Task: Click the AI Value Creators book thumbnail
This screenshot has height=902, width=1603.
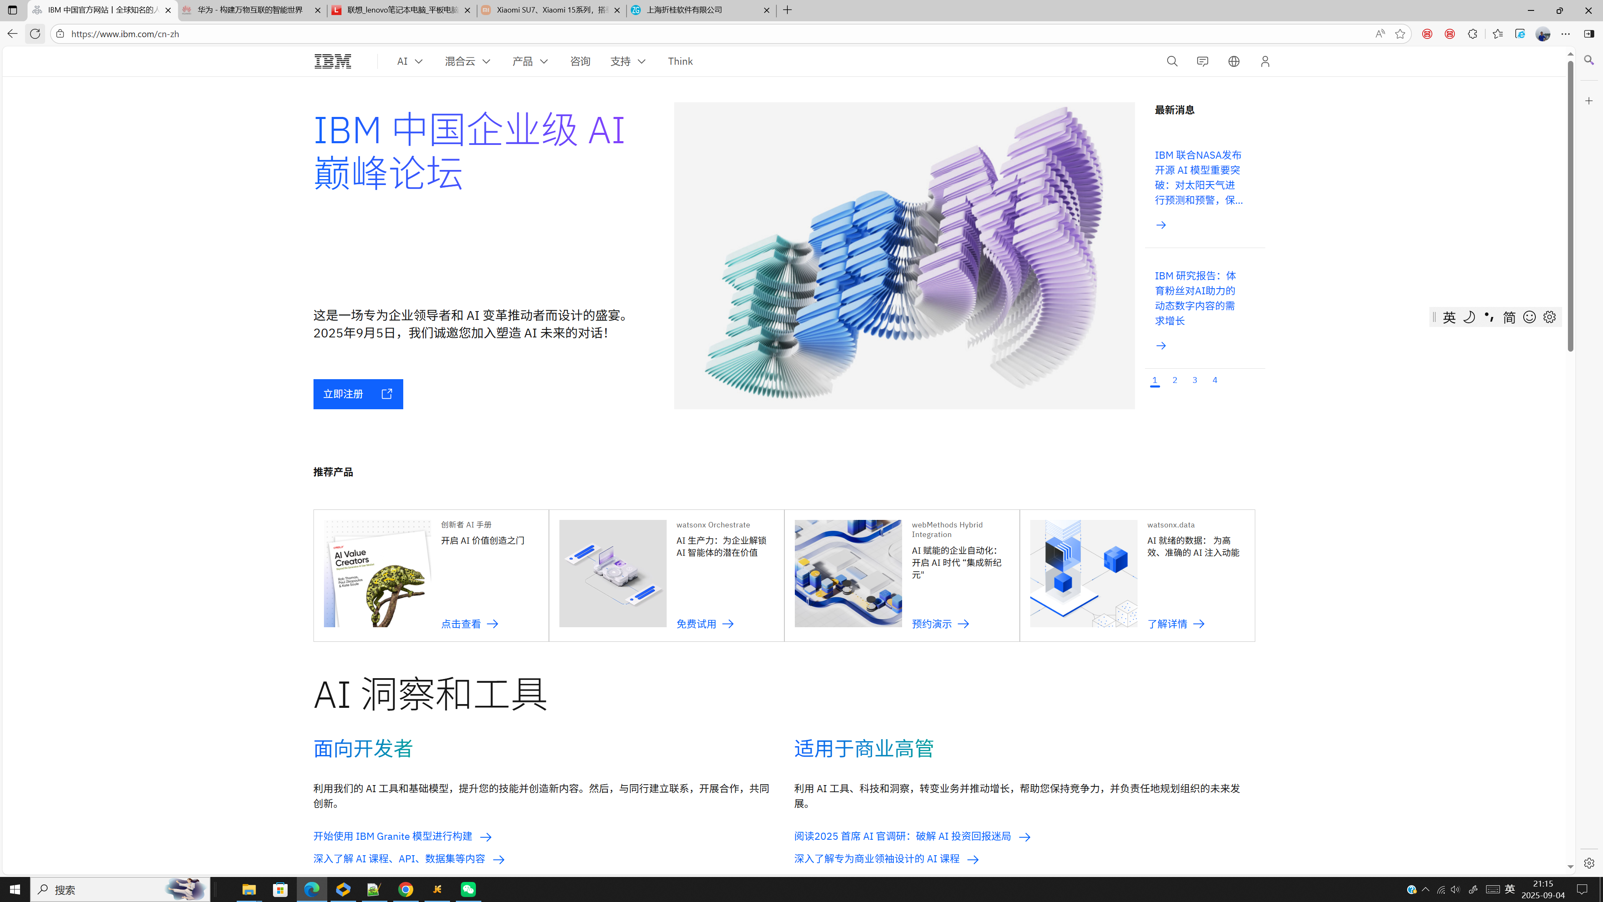Action: pyautogui.click(x=377, y=573)
